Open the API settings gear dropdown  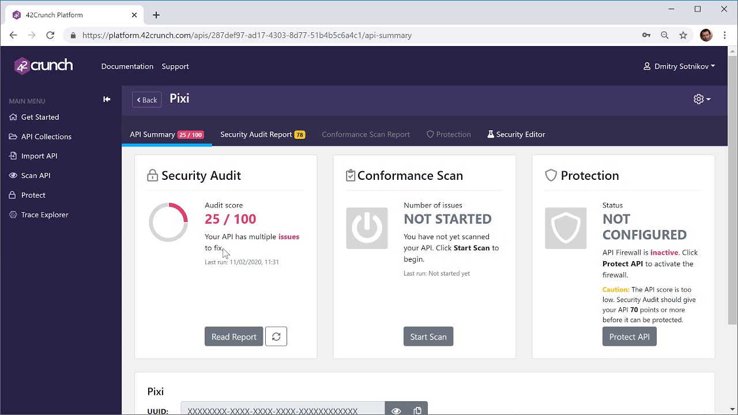pyautogui.click(x=702, y=99)
